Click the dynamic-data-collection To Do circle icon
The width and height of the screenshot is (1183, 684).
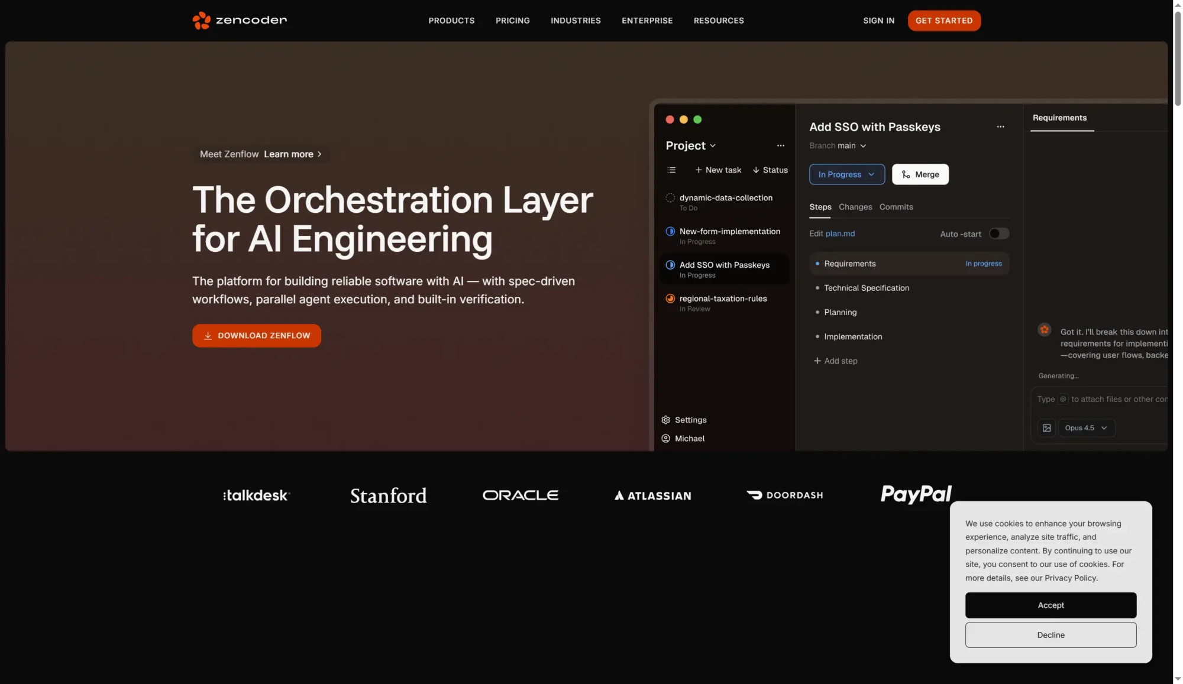click(670, 198)
